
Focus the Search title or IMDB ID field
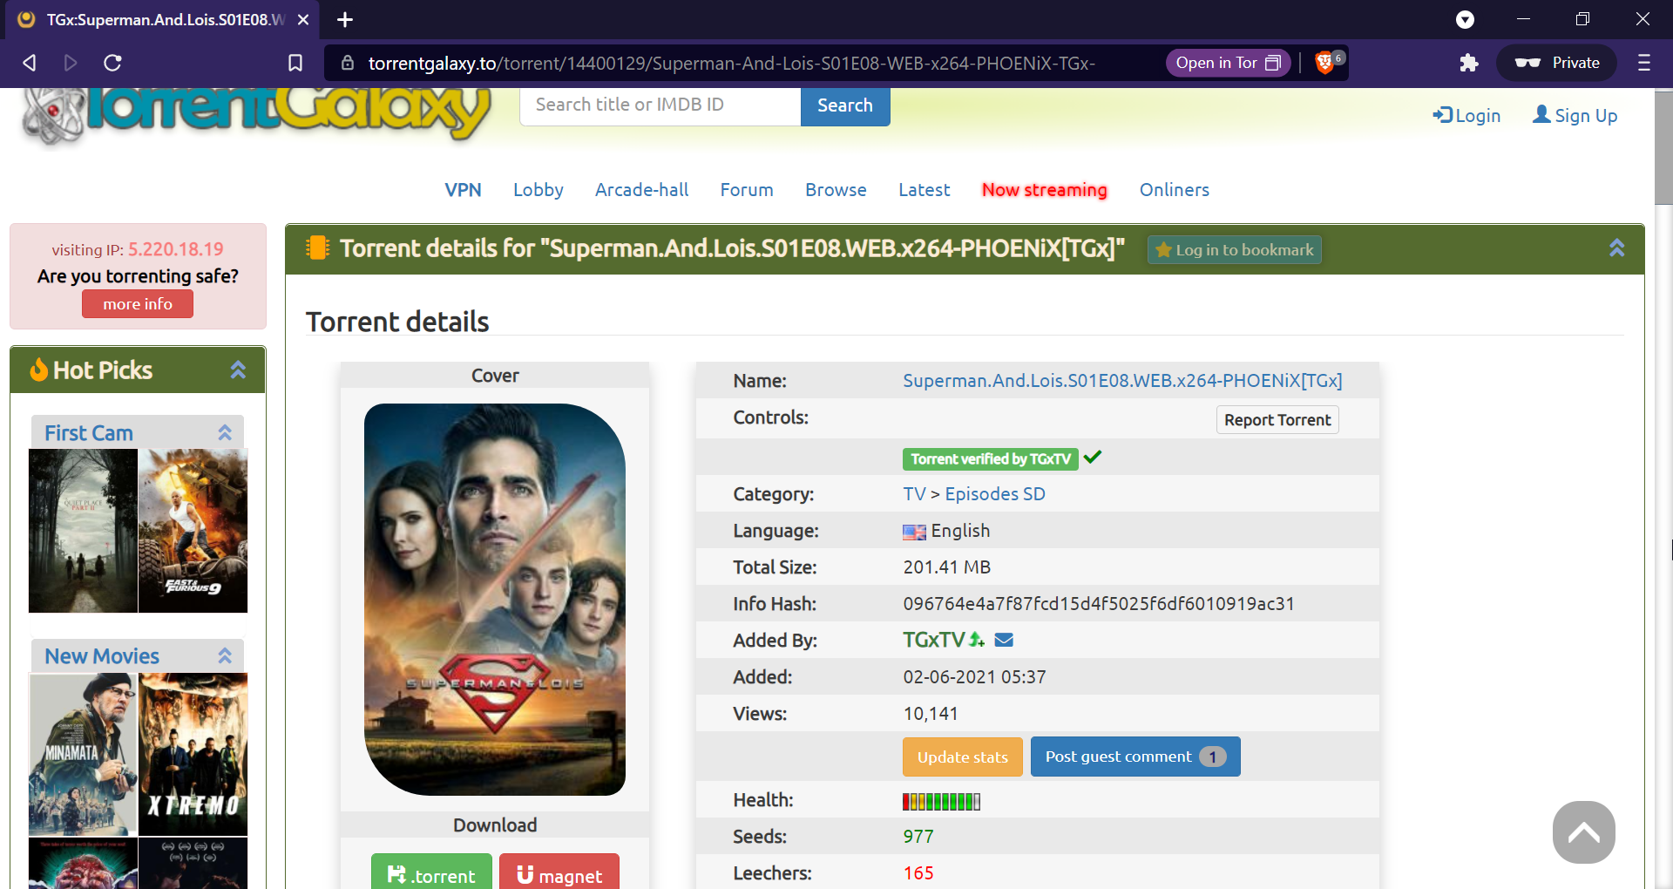(660, 105)
